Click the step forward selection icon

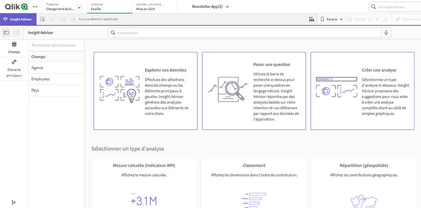[63, 19]
